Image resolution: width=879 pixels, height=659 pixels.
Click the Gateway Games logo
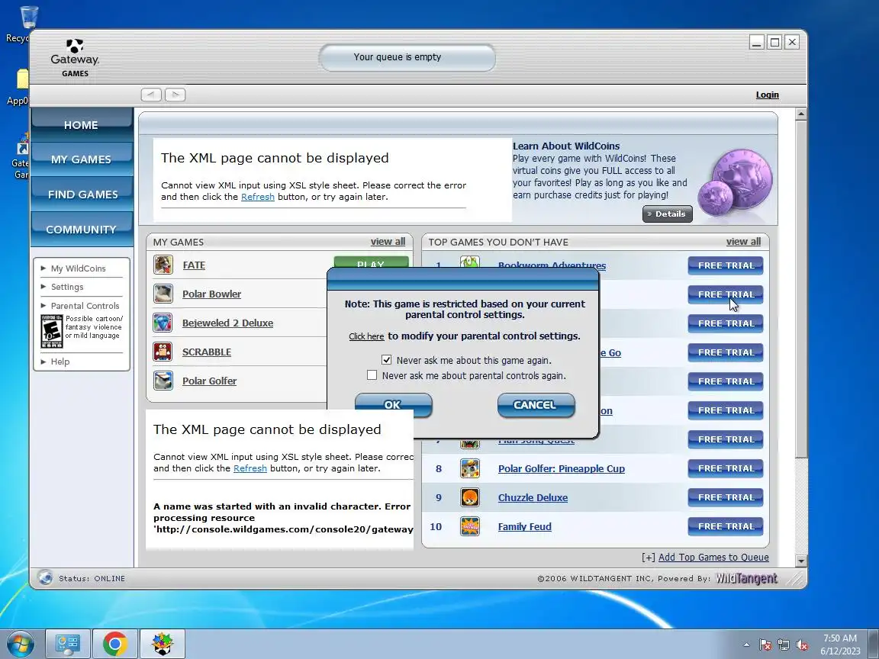(75, 58)
